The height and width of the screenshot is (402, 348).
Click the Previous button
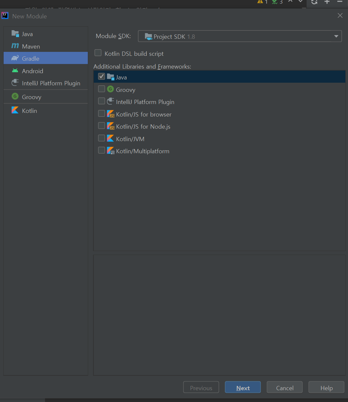pos(201,387)
